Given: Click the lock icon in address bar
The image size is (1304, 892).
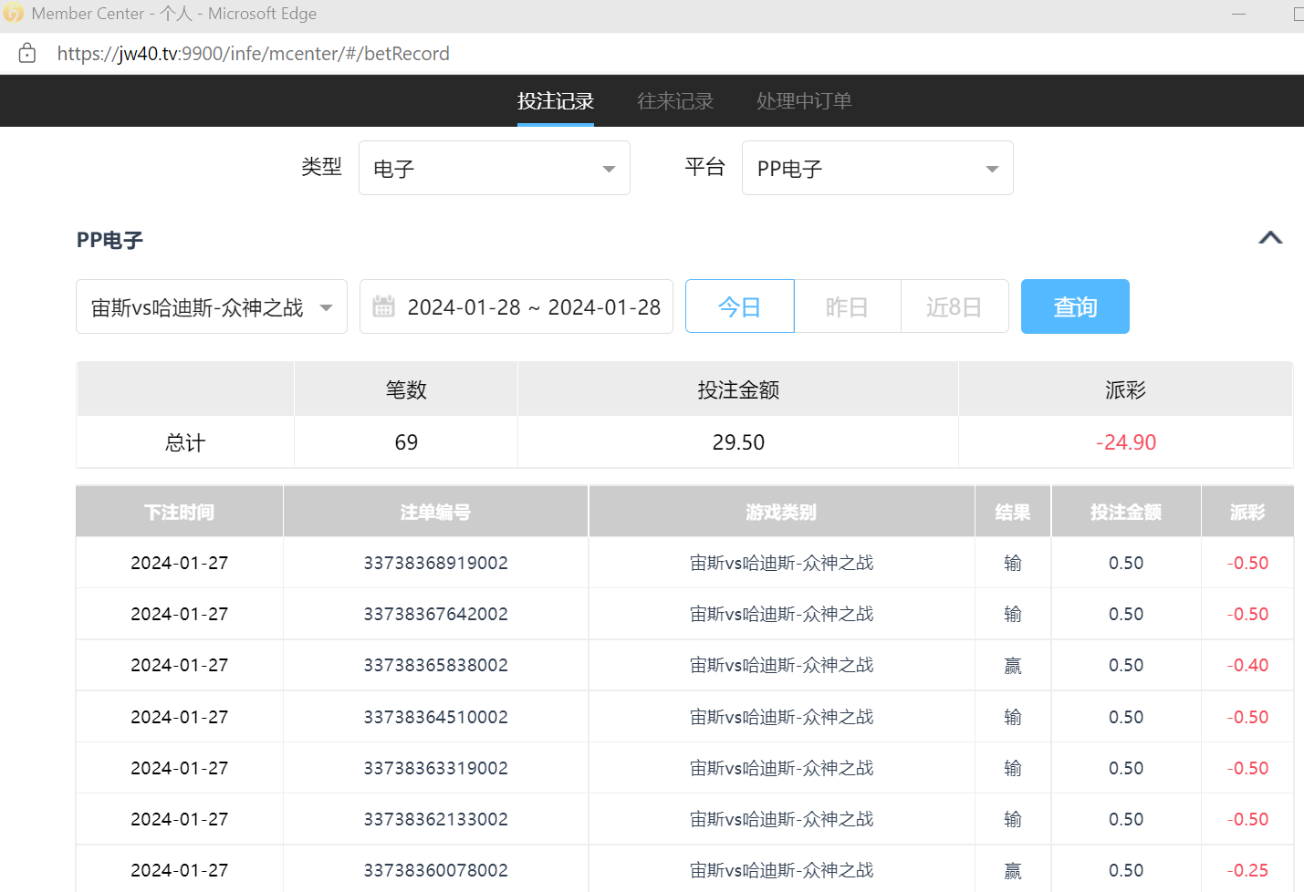Looking at the screenshot, I should pos(27,53).
